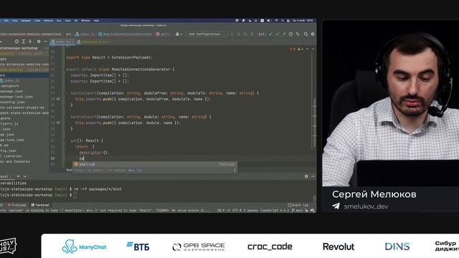Click the macOS Wi-Fi status icon
The width and height of the screenshot is (459, 258).
[x=276, y=21]
